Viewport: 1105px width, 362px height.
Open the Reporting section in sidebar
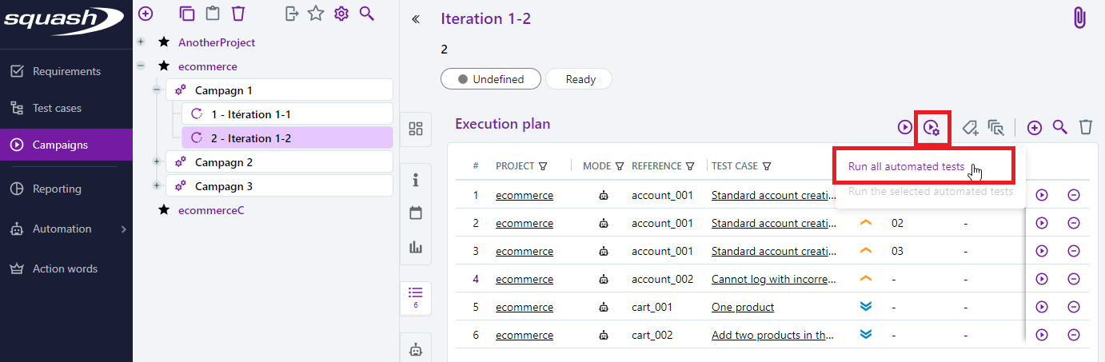(57, 189)
